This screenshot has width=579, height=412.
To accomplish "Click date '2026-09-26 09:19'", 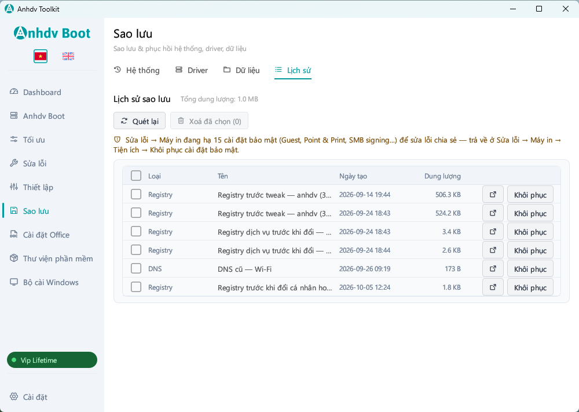I will (365, 269).
